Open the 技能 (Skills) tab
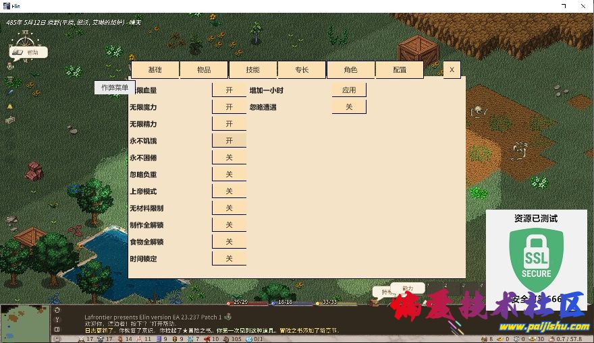This screenshot has height=343, width=594. [x=253, y=70]
